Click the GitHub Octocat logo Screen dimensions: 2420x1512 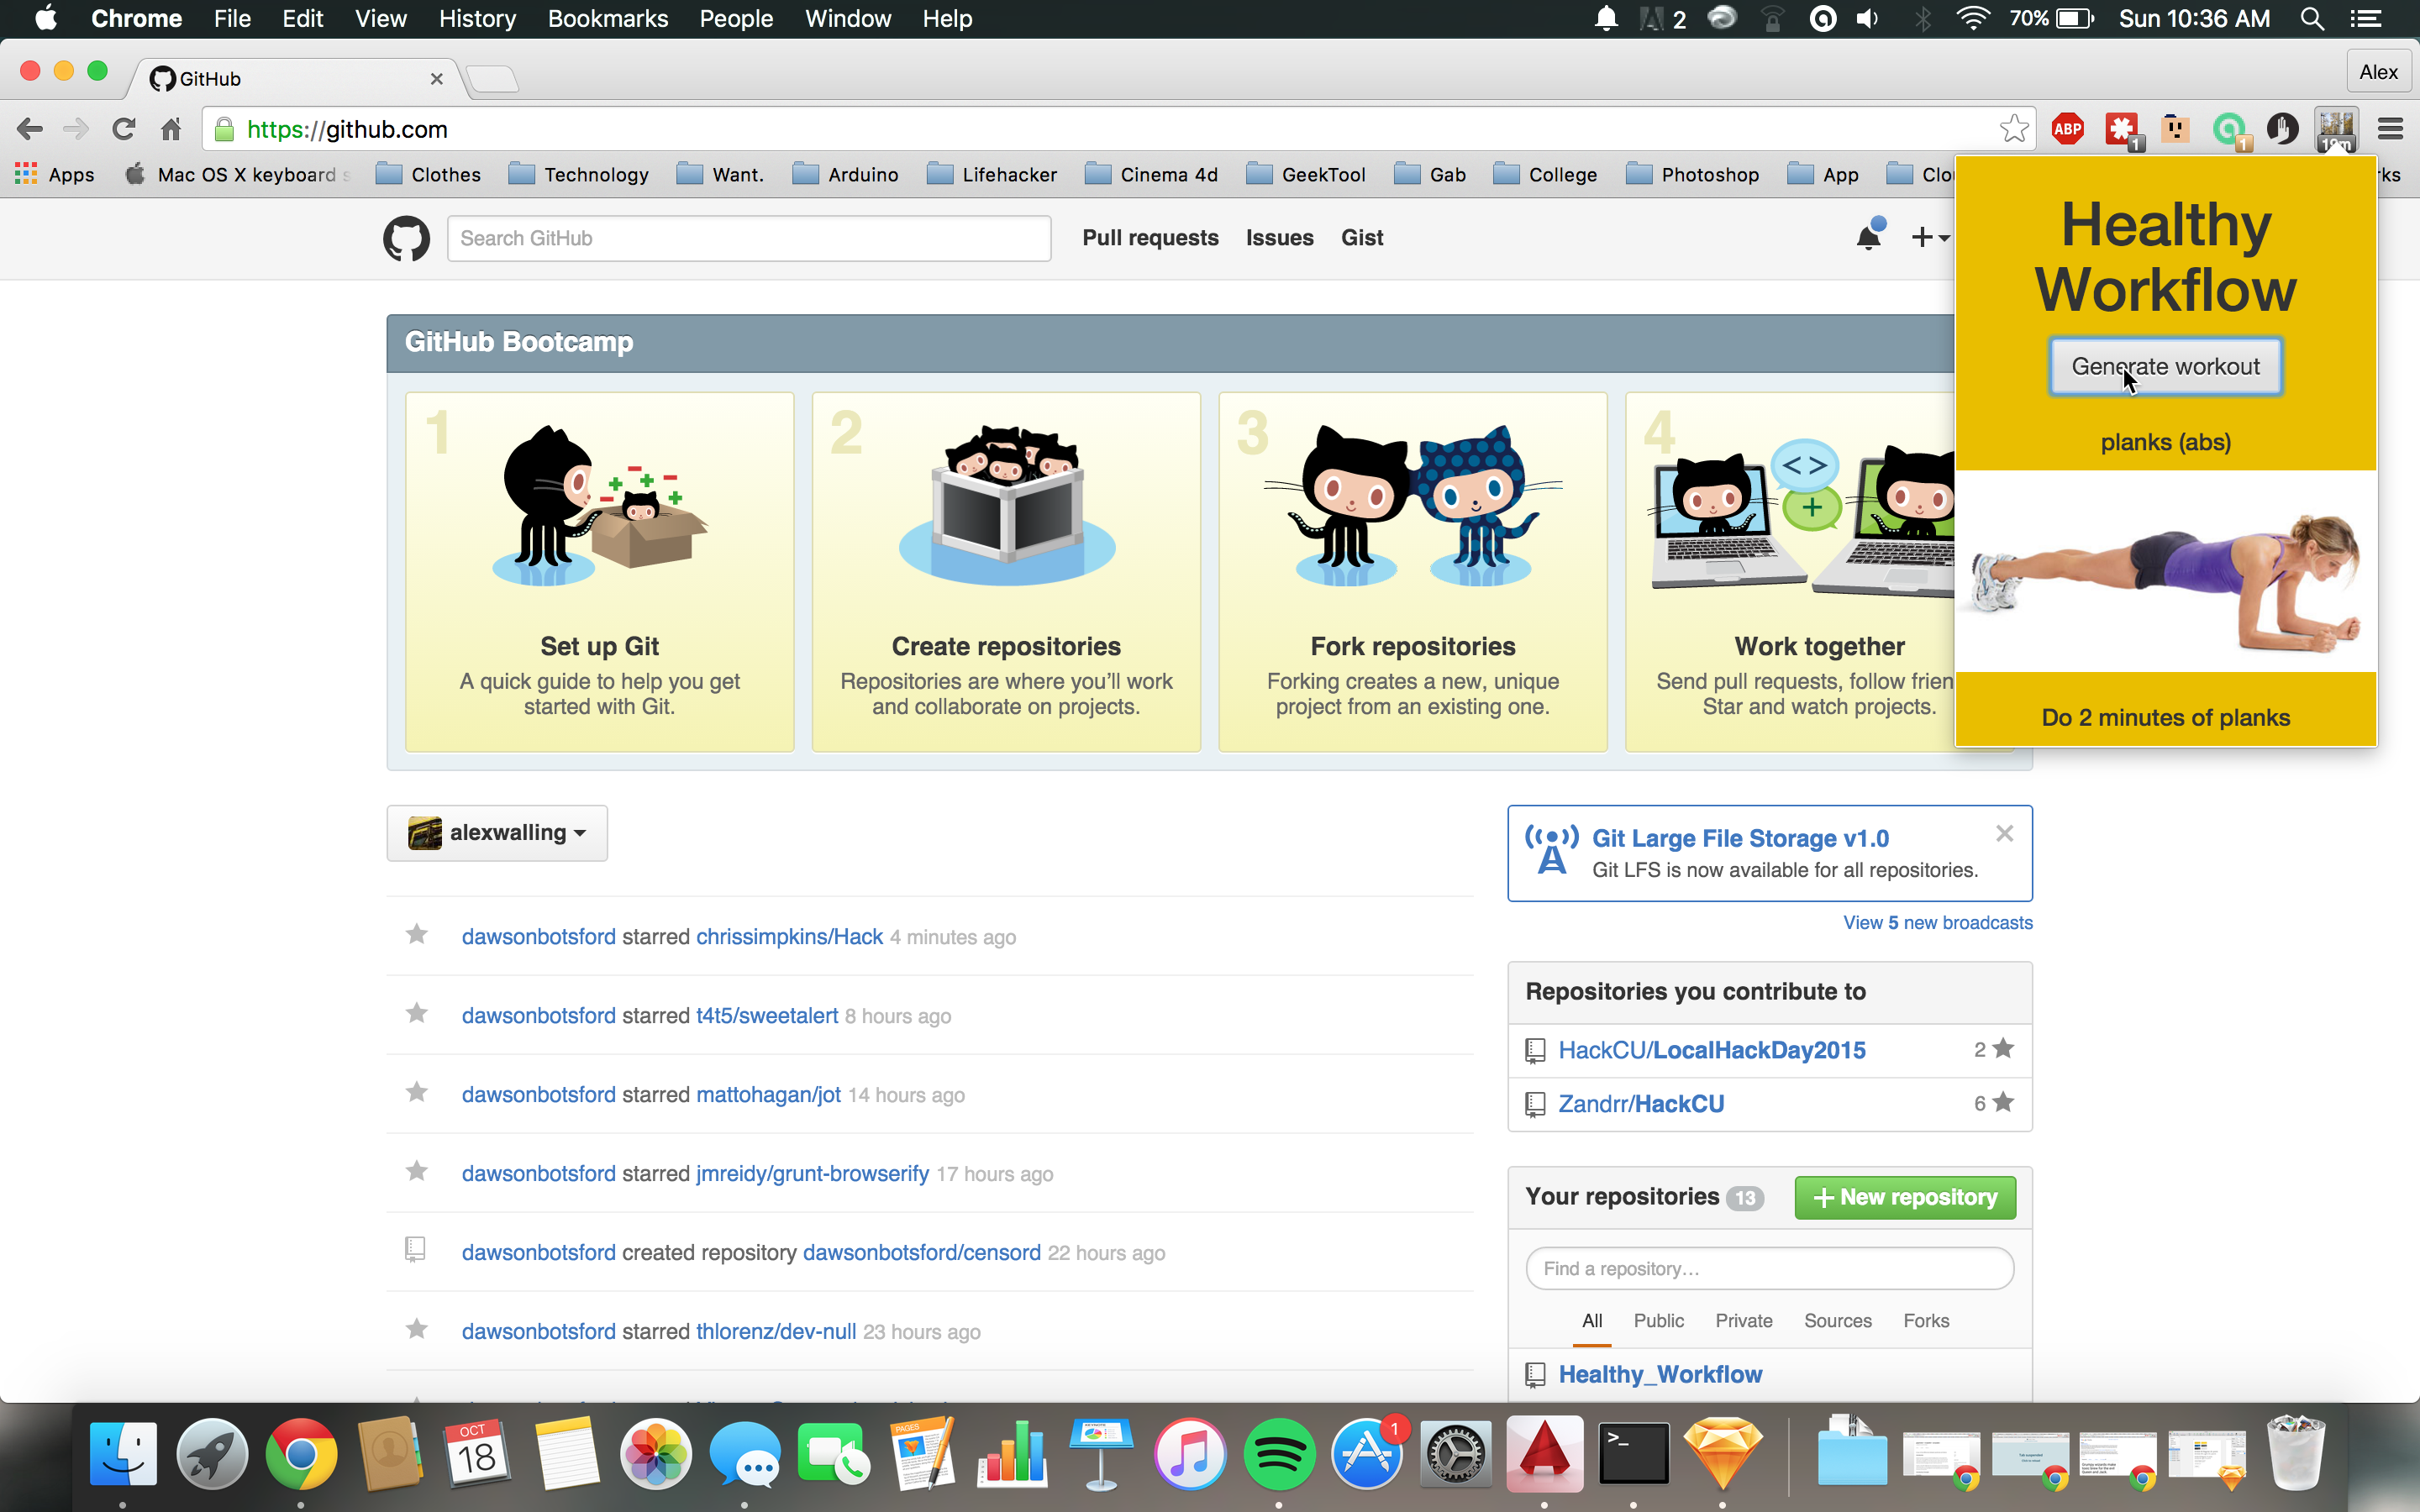coord(406,238)
